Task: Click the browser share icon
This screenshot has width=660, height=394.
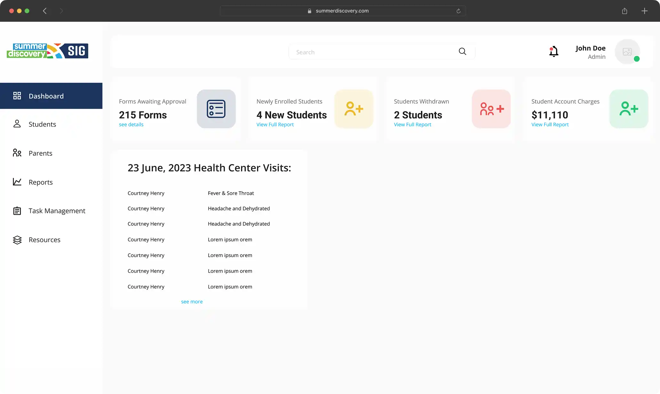Action: pos(624,11)
